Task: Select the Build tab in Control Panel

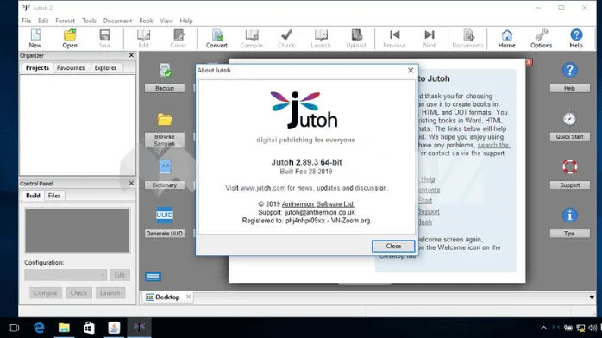Action: (33, 196)
